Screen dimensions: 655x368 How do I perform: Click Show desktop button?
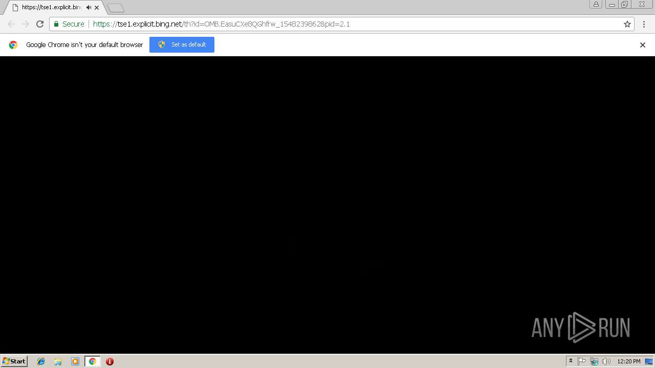(x=649, y=361)
